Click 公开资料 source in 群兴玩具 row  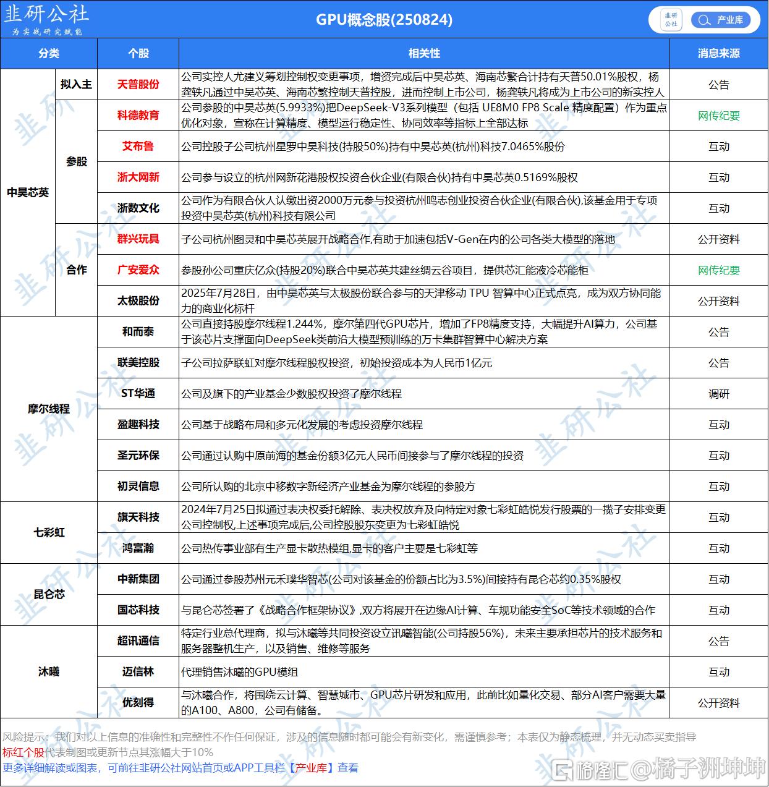[719, 239]
